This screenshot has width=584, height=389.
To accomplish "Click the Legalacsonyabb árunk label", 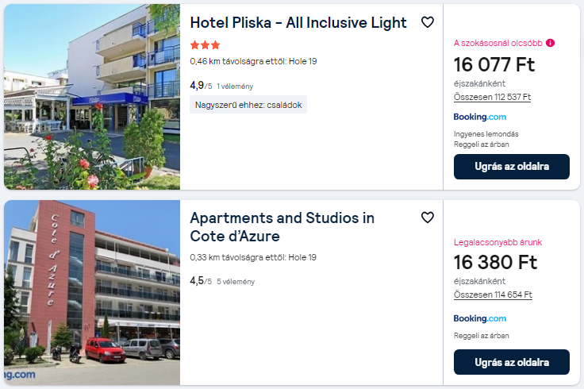I will pos(498,242).
